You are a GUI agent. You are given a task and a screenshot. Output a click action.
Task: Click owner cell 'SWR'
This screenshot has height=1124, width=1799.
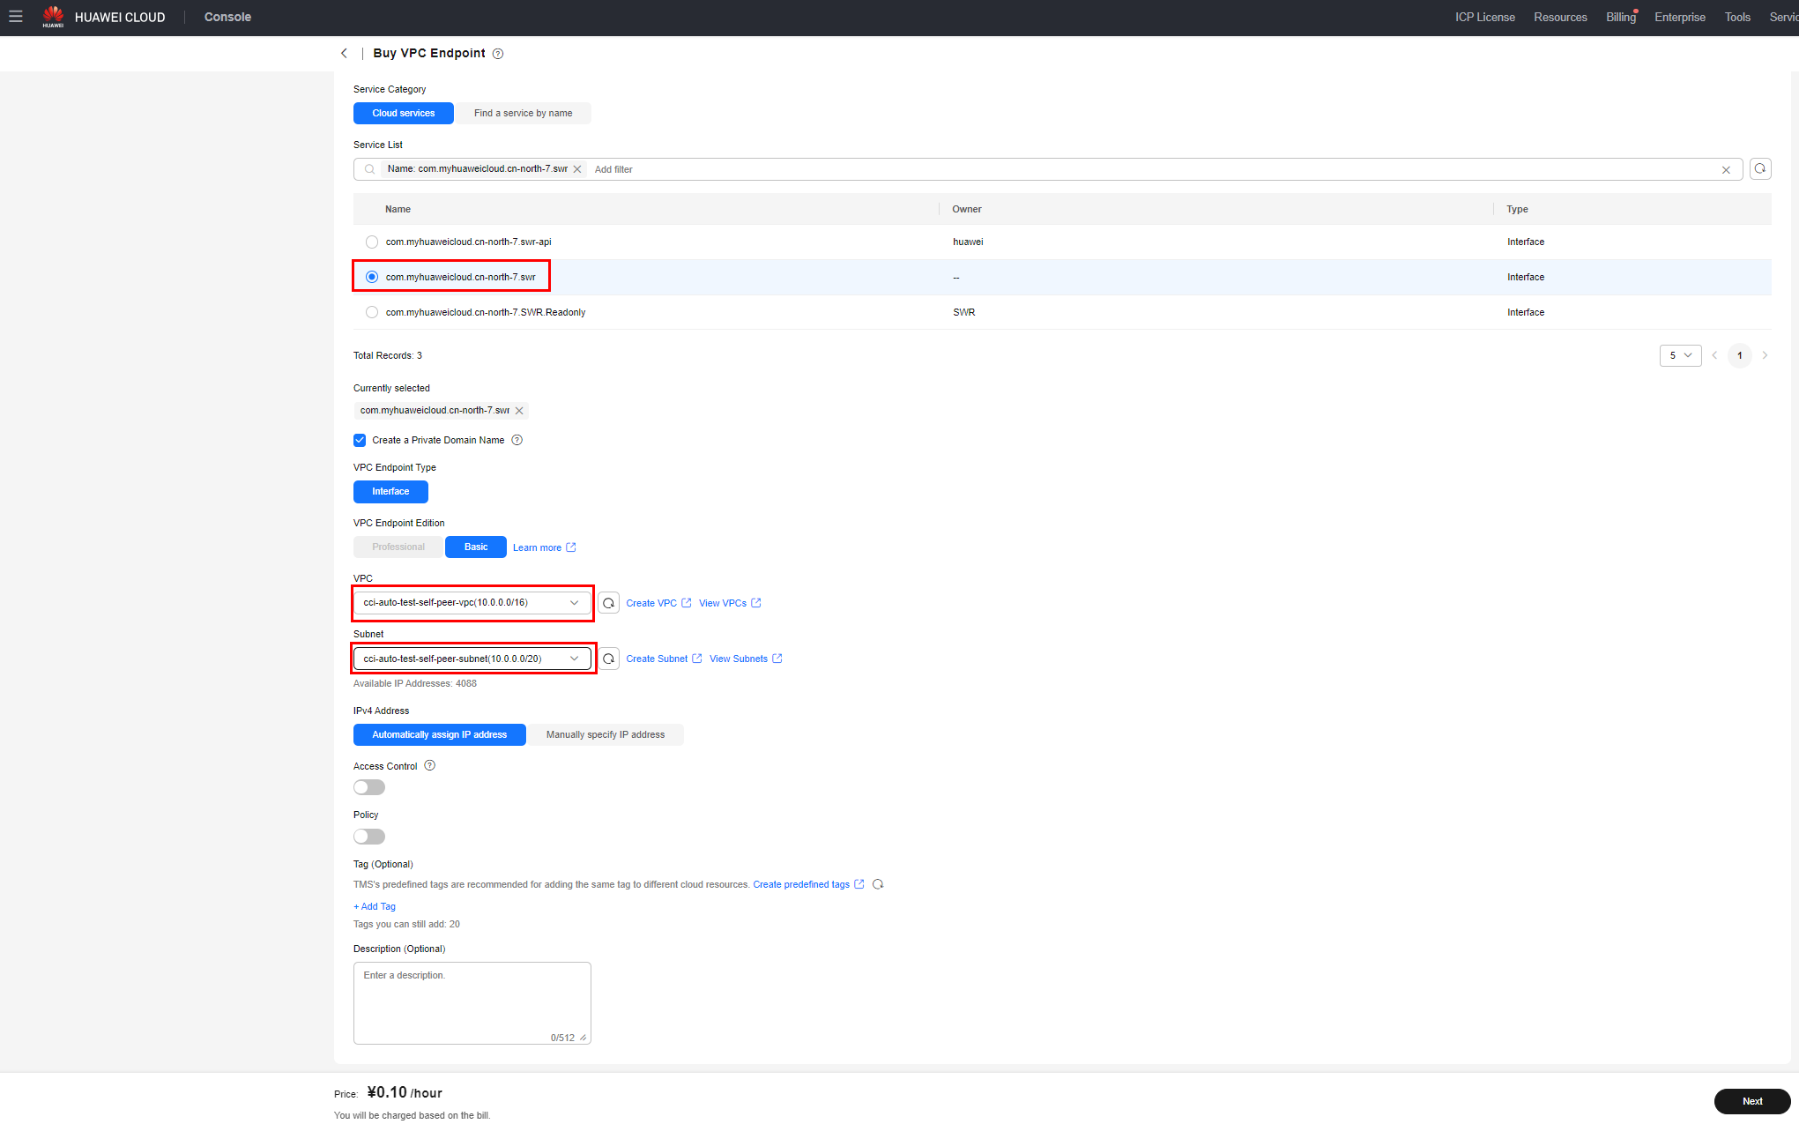click(x=963, y=312)
